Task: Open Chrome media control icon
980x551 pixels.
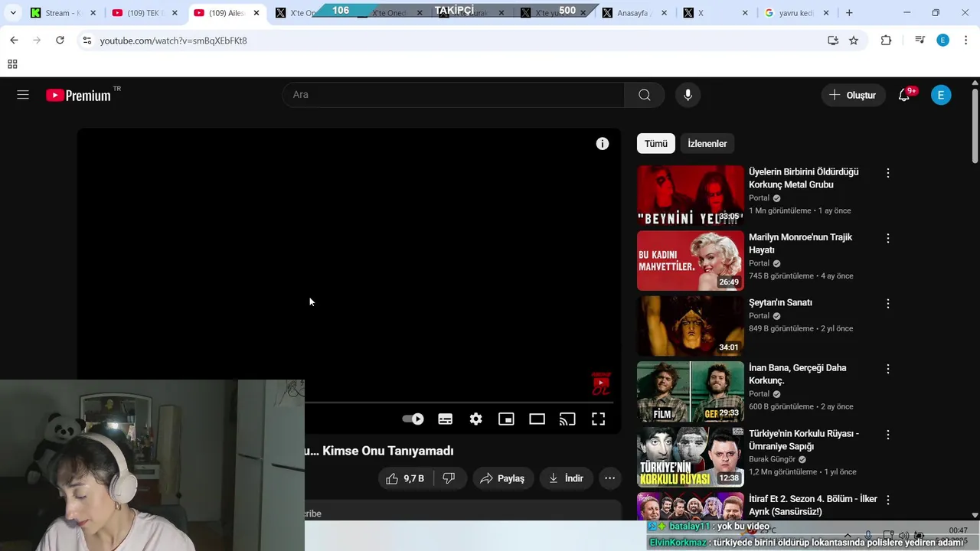Action: [920, 41]
